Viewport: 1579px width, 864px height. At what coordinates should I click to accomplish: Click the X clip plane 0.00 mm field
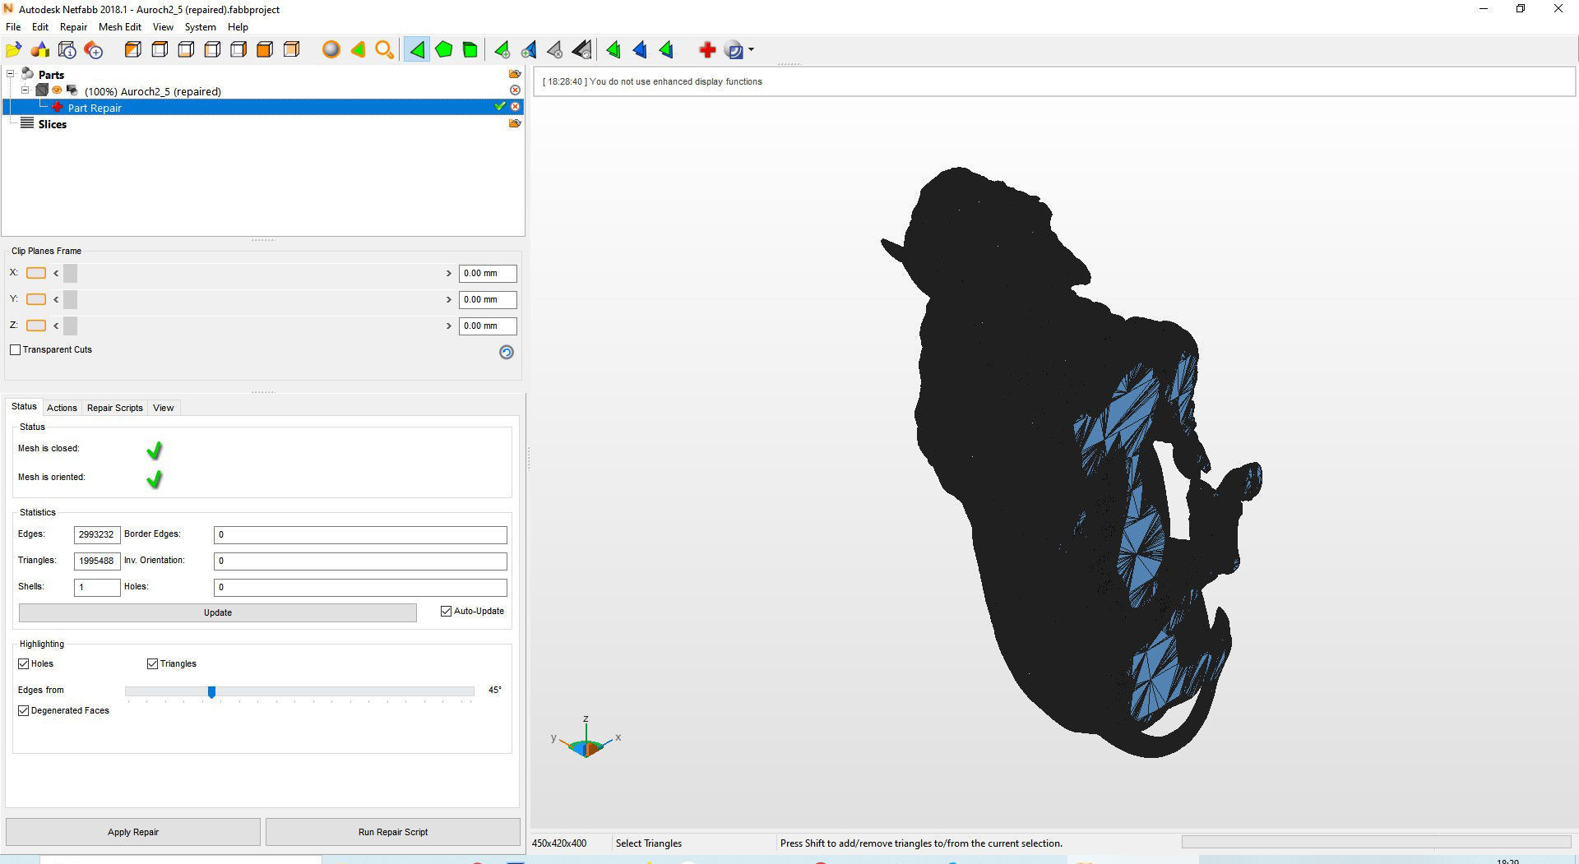(x=488, y=273)
